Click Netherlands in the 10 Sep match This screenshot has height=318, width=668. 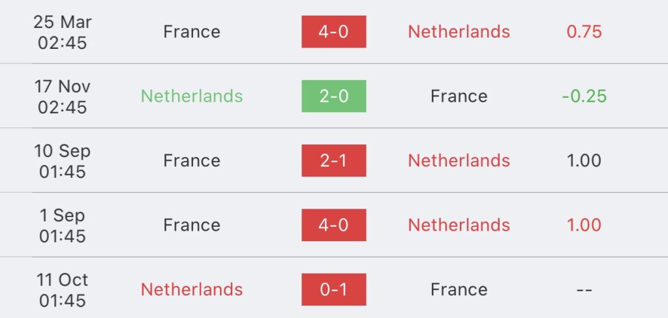[459, 160]
